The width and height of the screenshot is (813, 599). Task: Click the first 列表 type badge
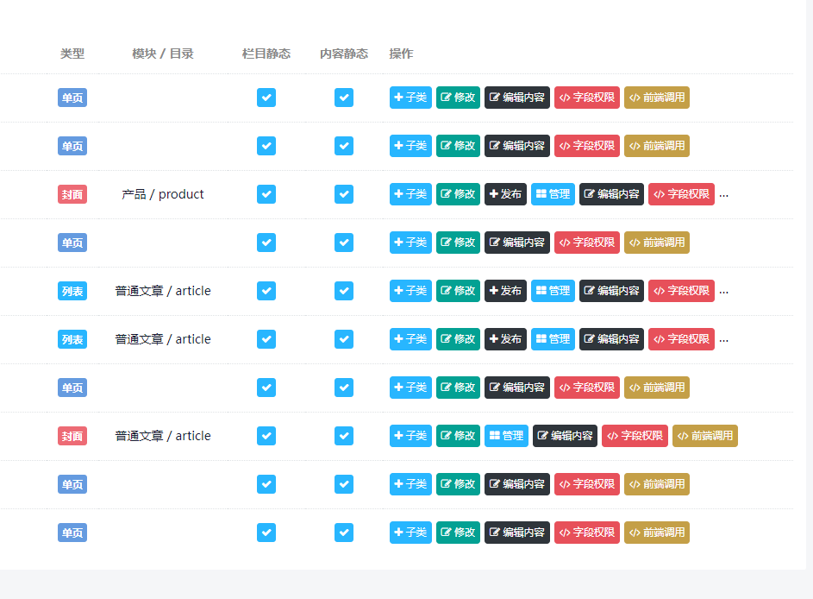click(72, 291)
